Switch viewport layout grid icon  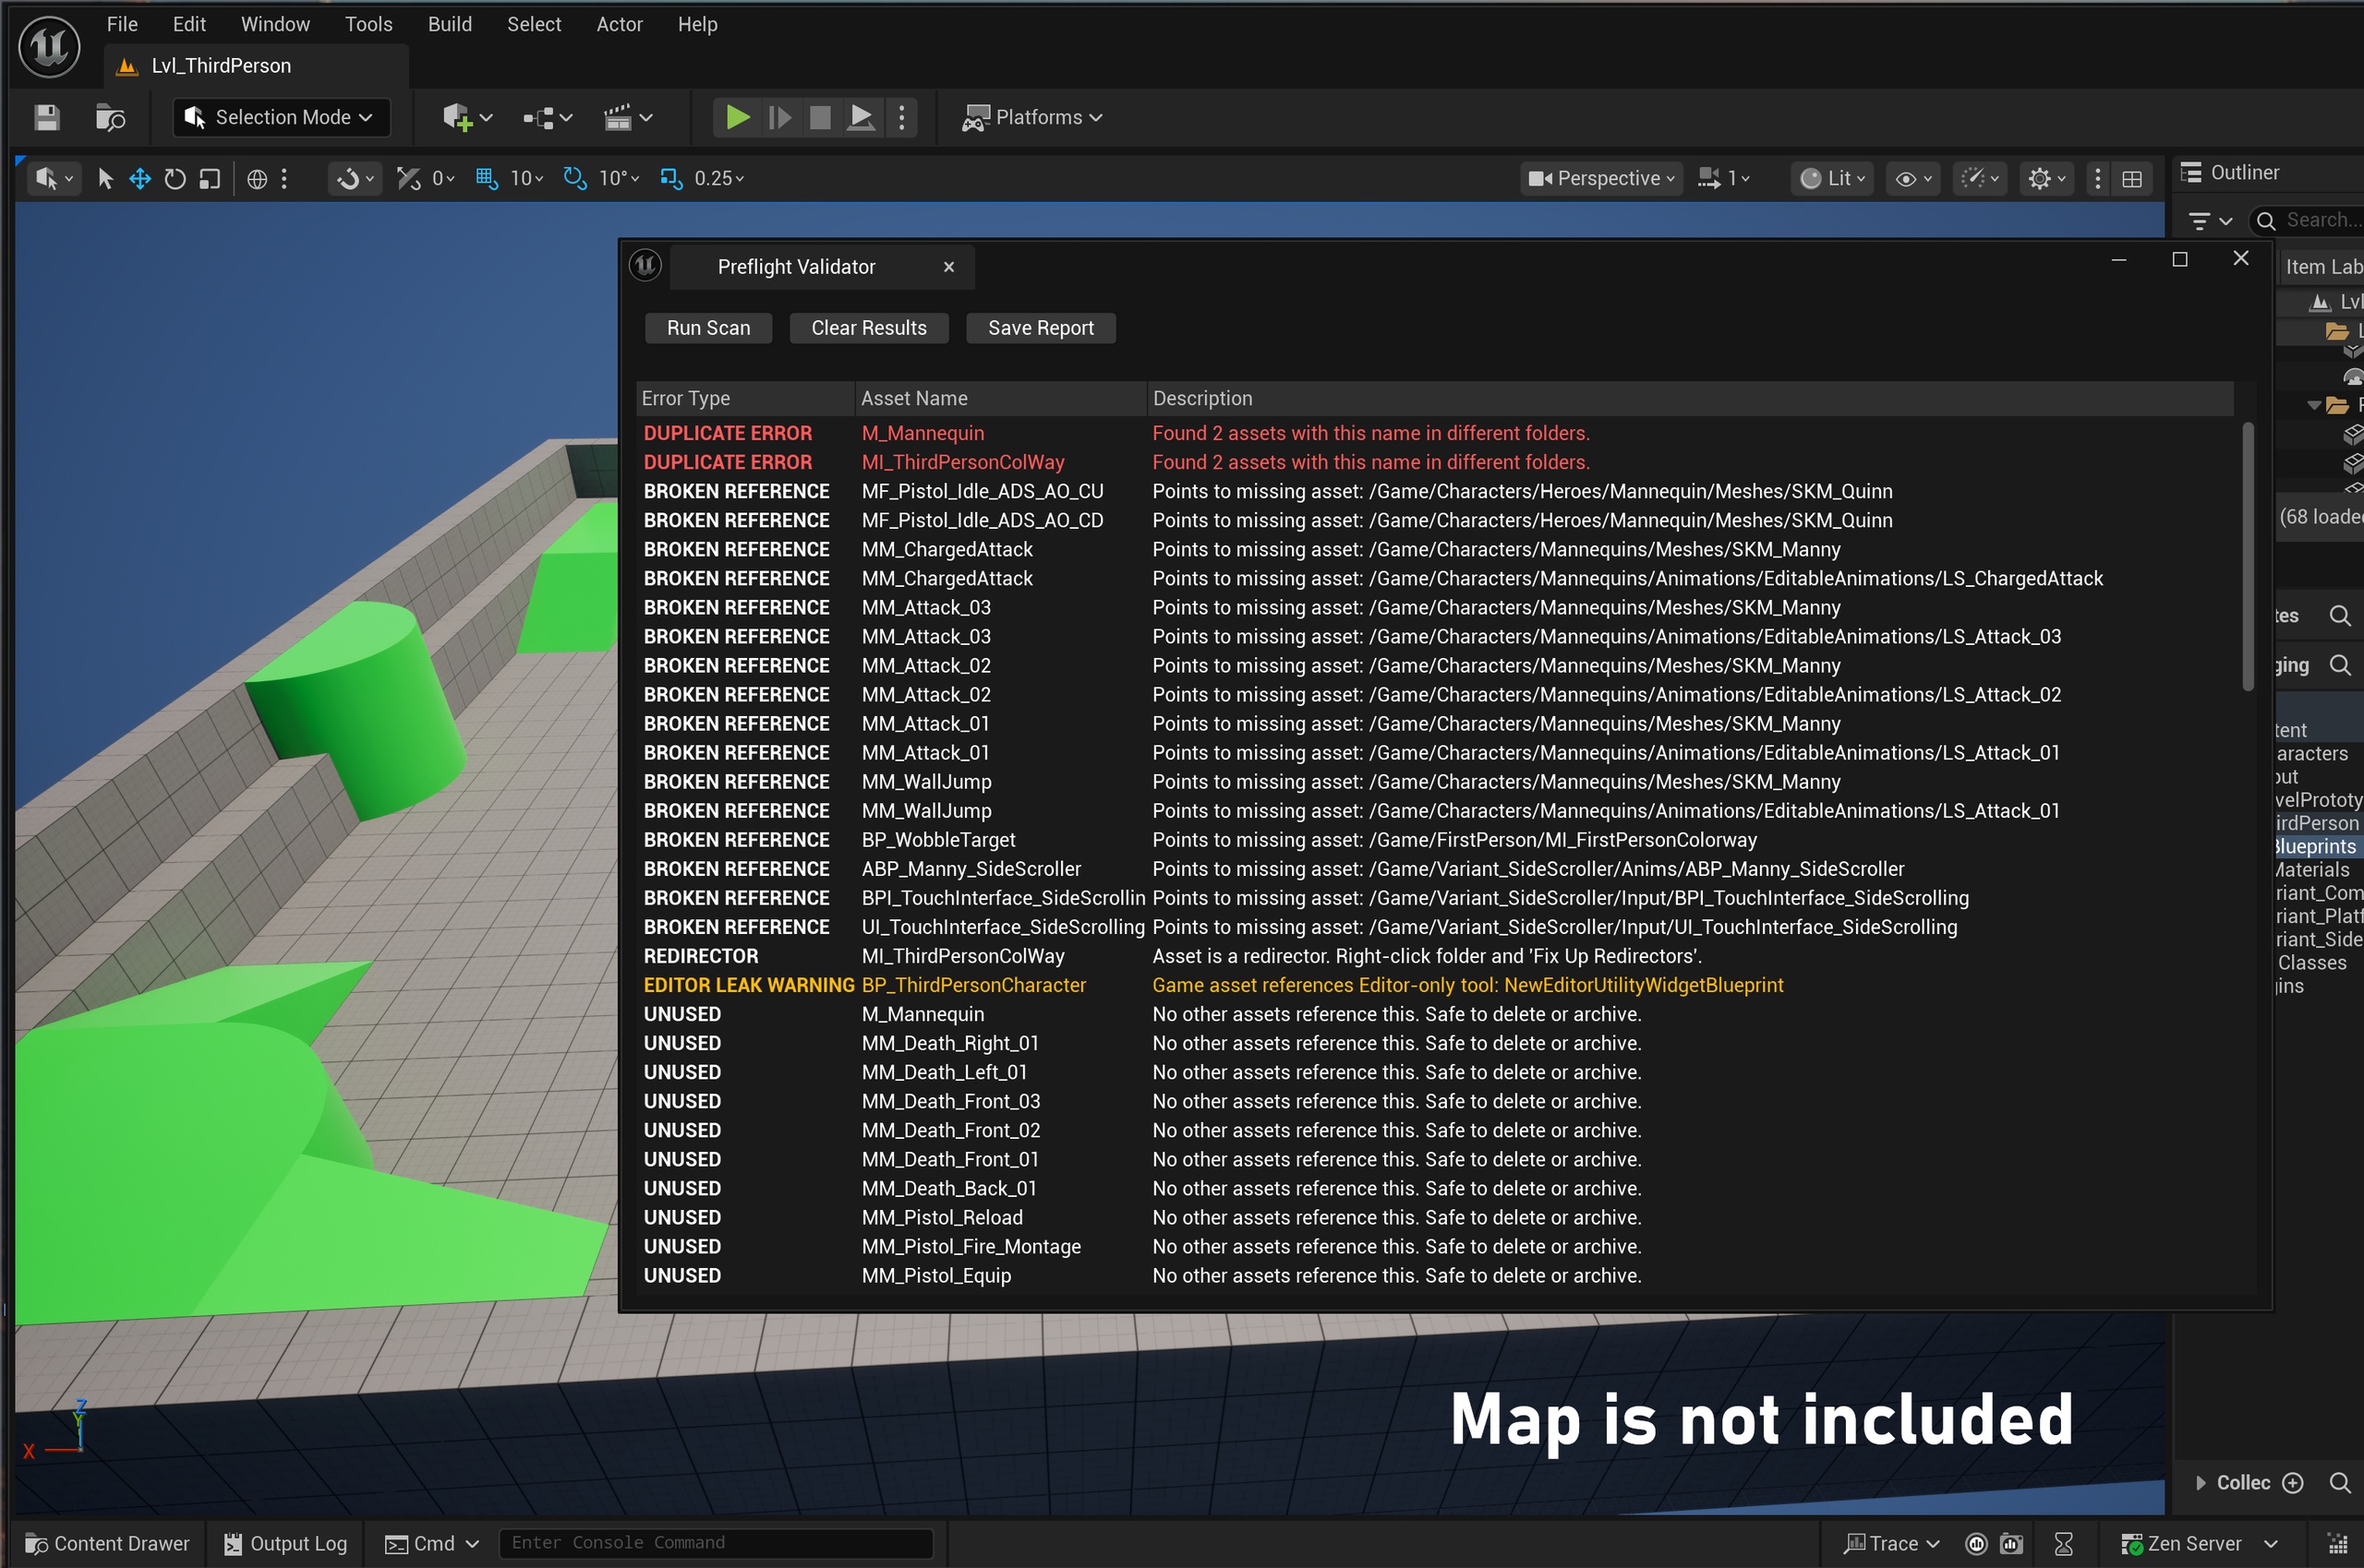[x=2132, y=178]
